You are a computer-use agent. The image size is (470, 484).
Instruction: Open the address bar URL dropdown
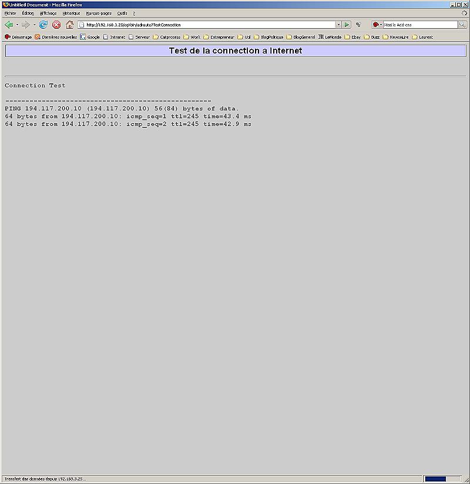pyautogui.click(x=338, y=25)
